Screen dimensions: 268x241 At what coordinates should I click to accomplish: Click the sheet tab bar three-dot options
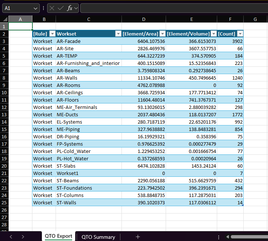[219, 237]
